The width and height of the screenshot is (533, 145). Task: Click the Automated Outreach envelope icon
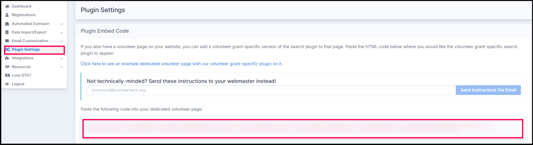pos(7,24)
